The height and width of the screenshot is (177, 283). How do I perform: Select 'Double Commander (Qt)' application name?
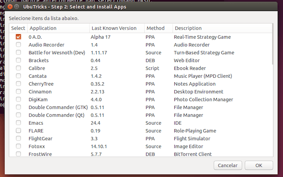point(57,115)
